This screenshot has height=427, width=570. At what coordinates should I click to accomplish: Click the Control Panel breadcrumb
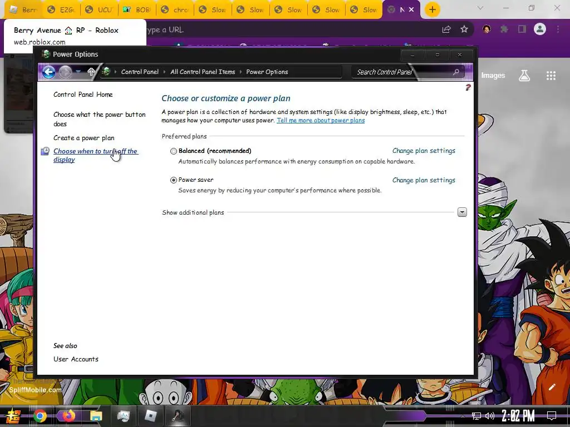140,72
